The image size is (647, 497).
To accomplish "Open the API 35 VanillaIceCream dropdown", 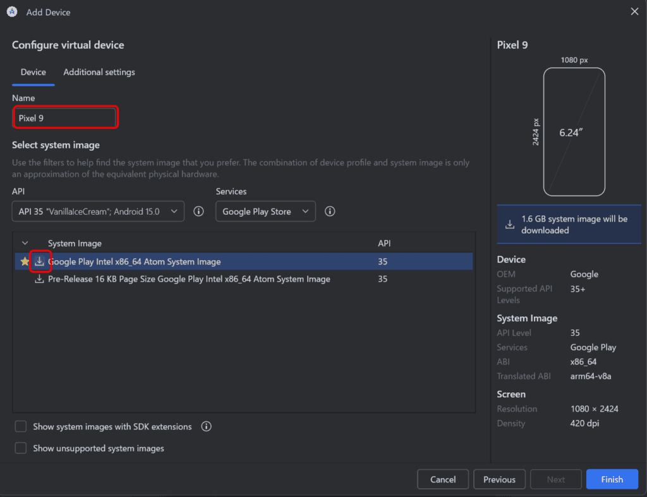I will tap(98, 212).
